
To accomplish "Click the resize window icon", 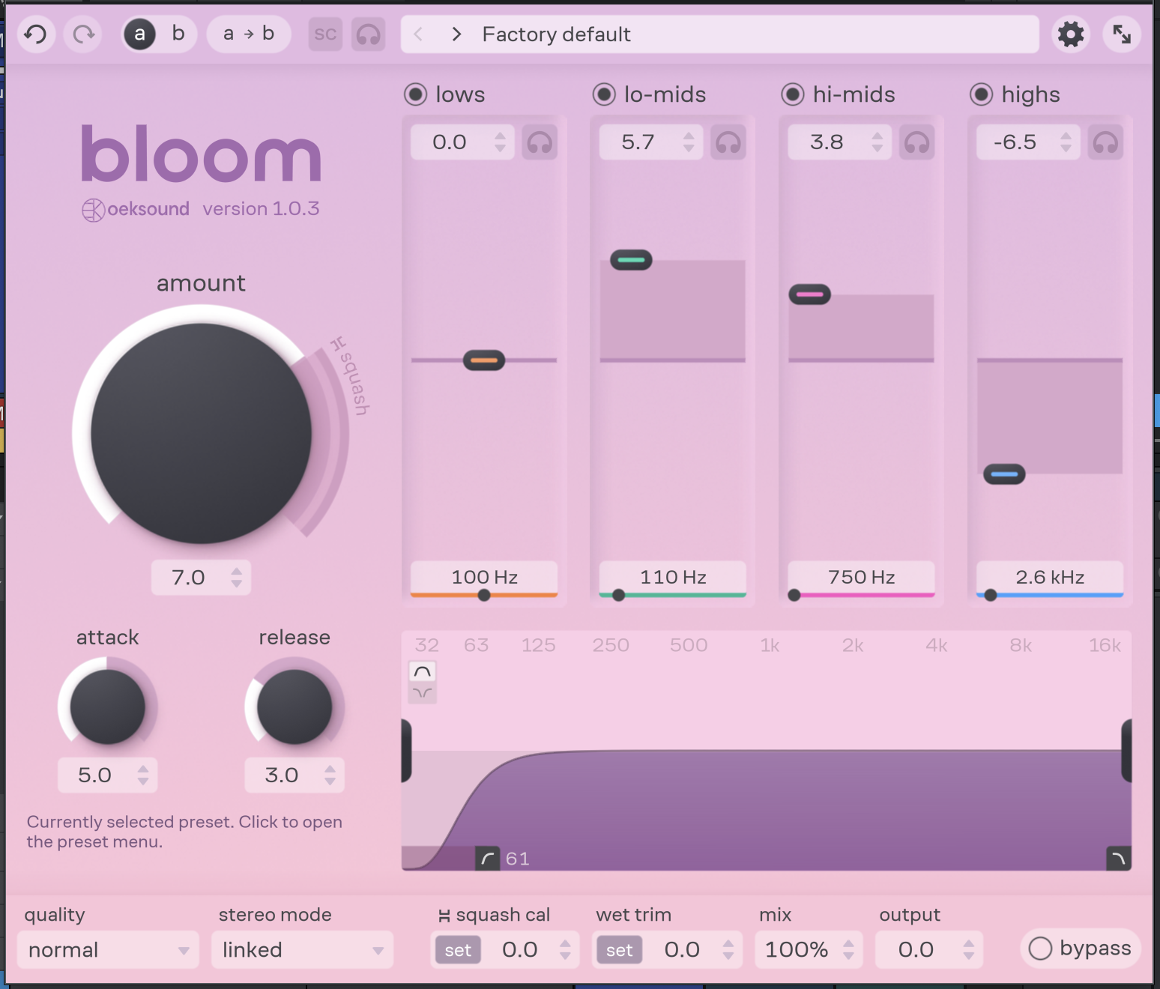I will pyautogui.click(x=1121, y=34).
